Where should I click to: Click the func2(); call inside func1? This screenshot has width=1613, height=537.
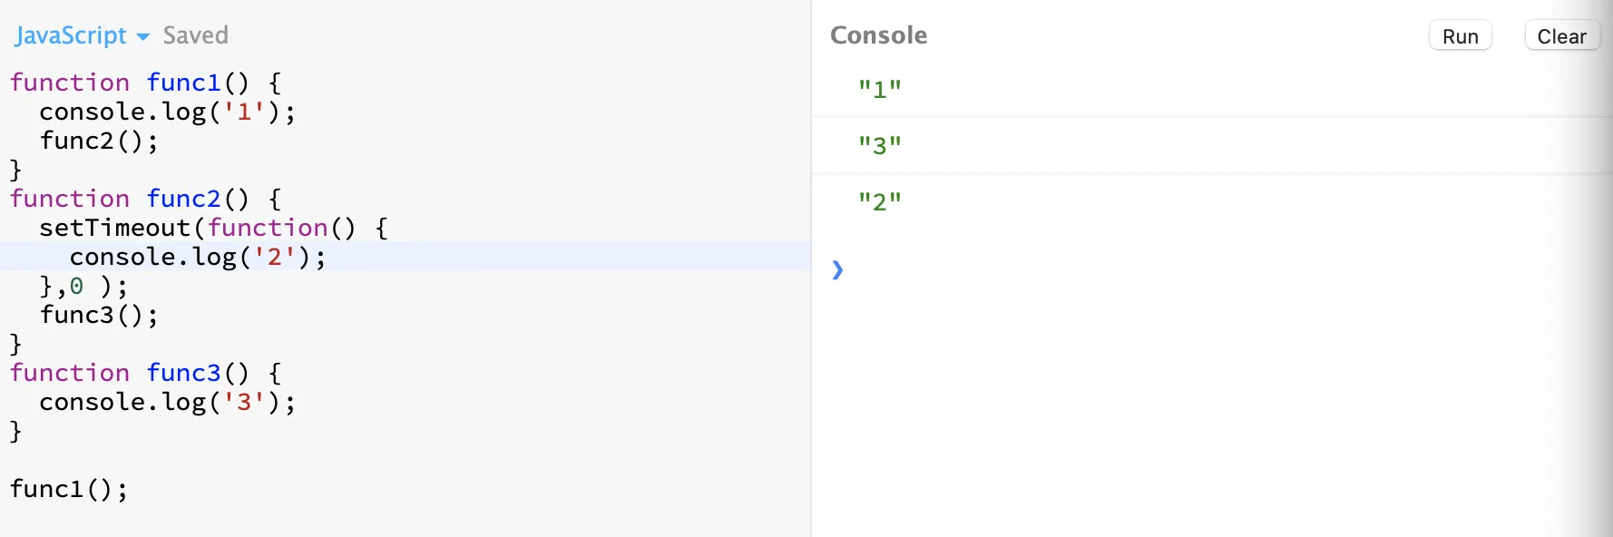[98, 141]
